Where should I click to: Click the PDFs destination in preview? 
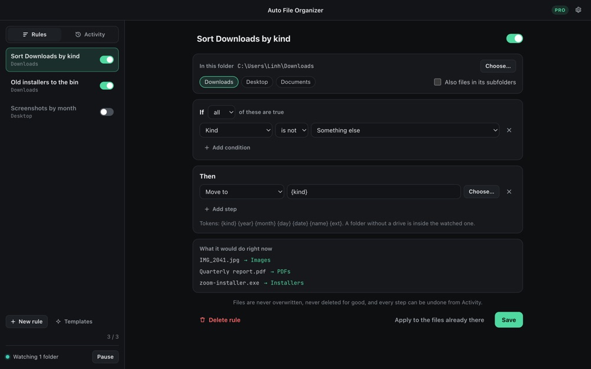coord(284,272)
